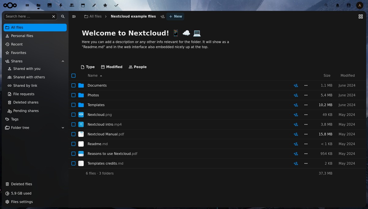Viewport: 368px width, 209px height.
Task: Open the Photos app from the top bar
Action: coord(49,5)
